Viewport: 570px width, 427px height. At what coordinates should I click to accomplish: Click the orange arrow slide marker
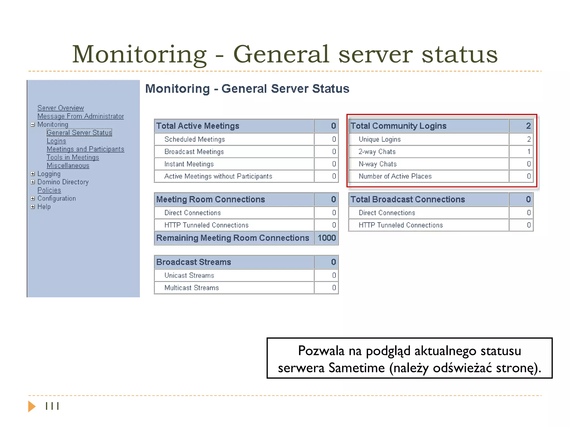[x=32, y=406]
